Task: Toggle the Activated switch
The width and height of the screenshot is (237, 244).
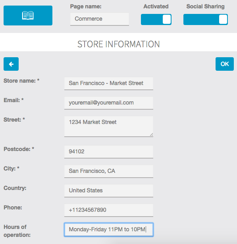Action: tap(156, 19)
